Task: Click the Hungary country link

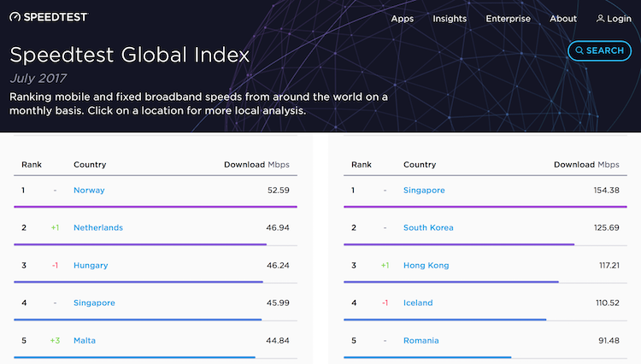Action: click(91, 266)
